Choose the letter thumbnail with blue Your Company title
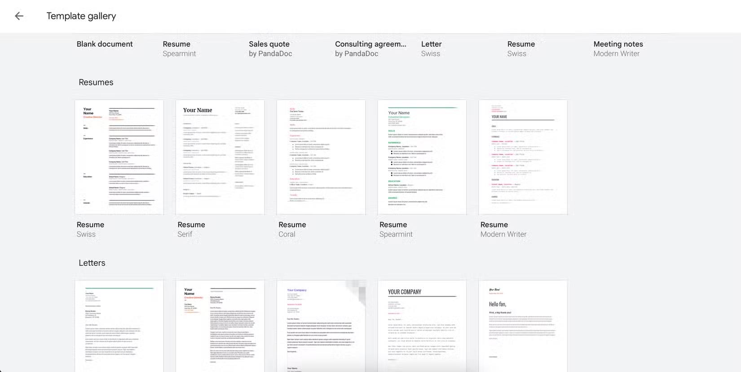The height and width of the screenshot is (372, 741). (321, 326)
